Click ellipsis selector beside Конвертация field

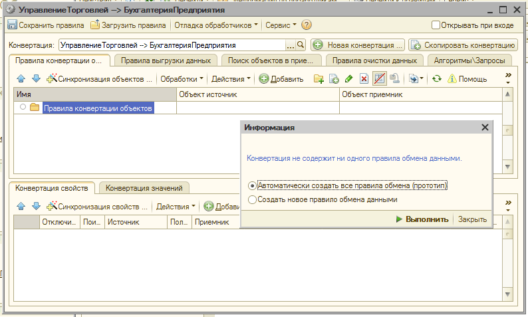click(290, 45)
